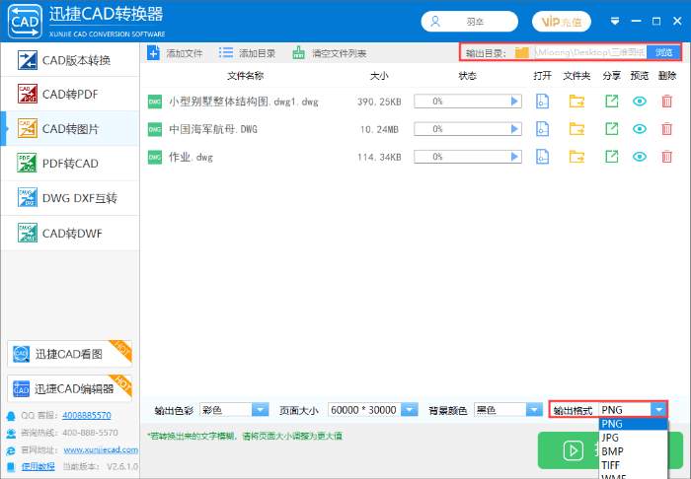The height and width of the screenshot is (479, 691).
Task: Select the CAD转图片 sidebar tab
Action: tap(70, 128)
